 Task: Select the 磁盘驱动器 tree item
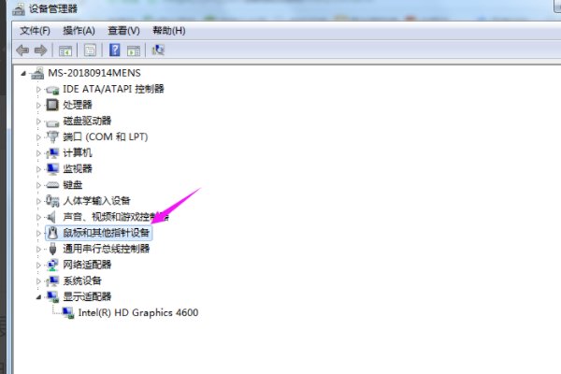(x=87, y=121)
